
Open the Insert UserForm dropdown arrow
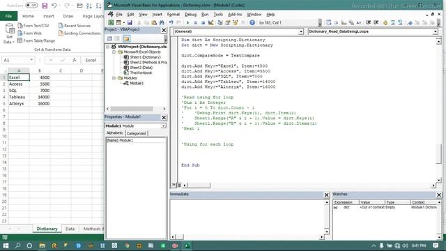124,23
